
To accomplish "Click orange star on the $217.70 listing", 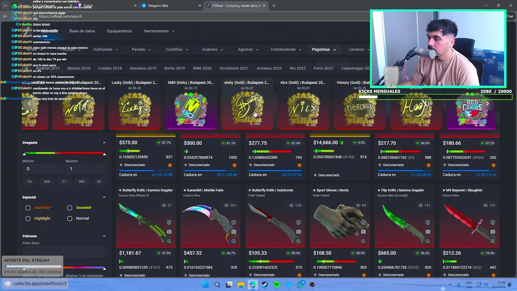I will (429, 165).
